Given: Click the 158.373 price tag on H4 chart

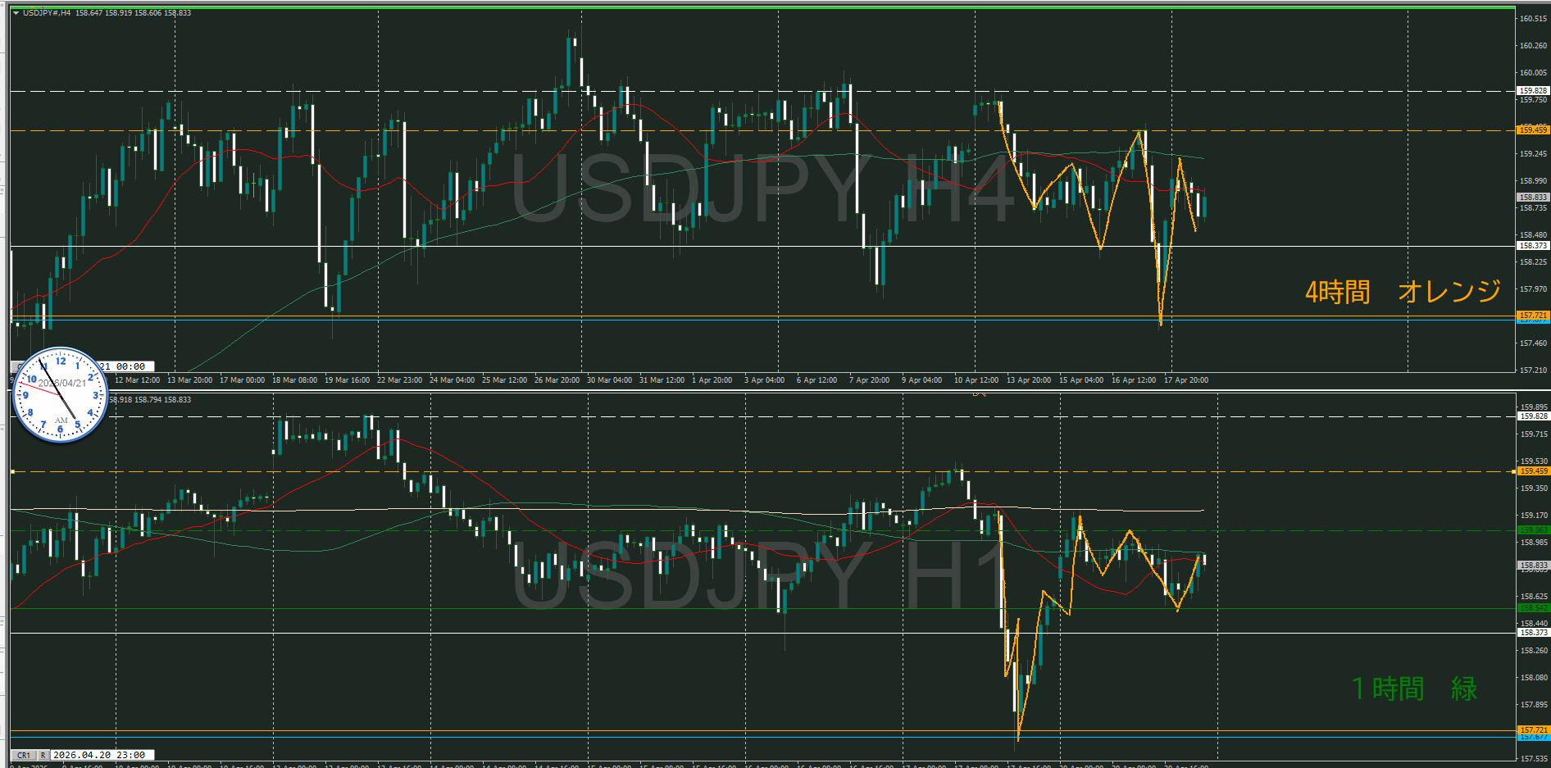Looking at the screenshot, I should 1532,246.
